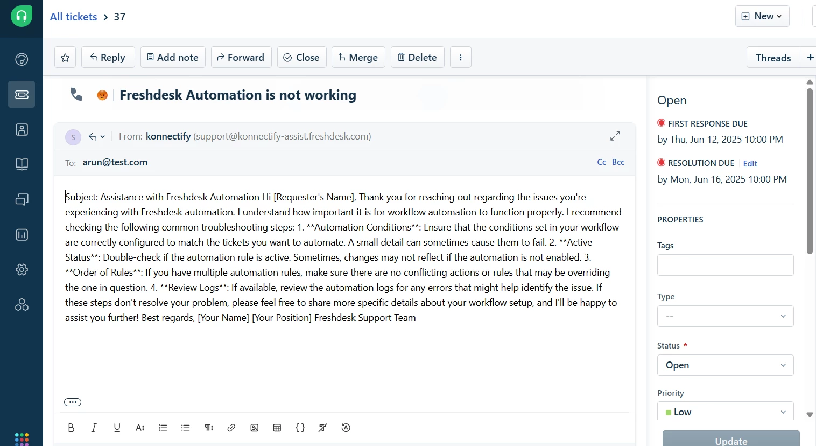Click Add note button
Screen dimensions: 816x446
(x=173, y=57)
